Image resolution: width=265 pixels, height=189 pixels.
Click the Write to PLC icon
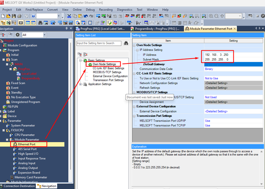click(x=127, y=16)
